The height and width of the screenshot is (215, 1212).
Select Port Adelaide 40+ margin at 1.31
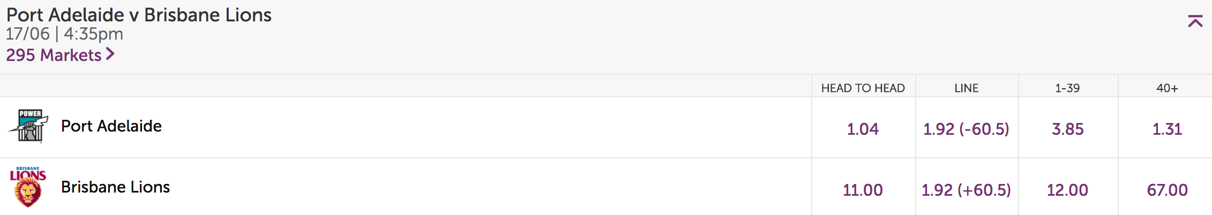(1167, 129)
